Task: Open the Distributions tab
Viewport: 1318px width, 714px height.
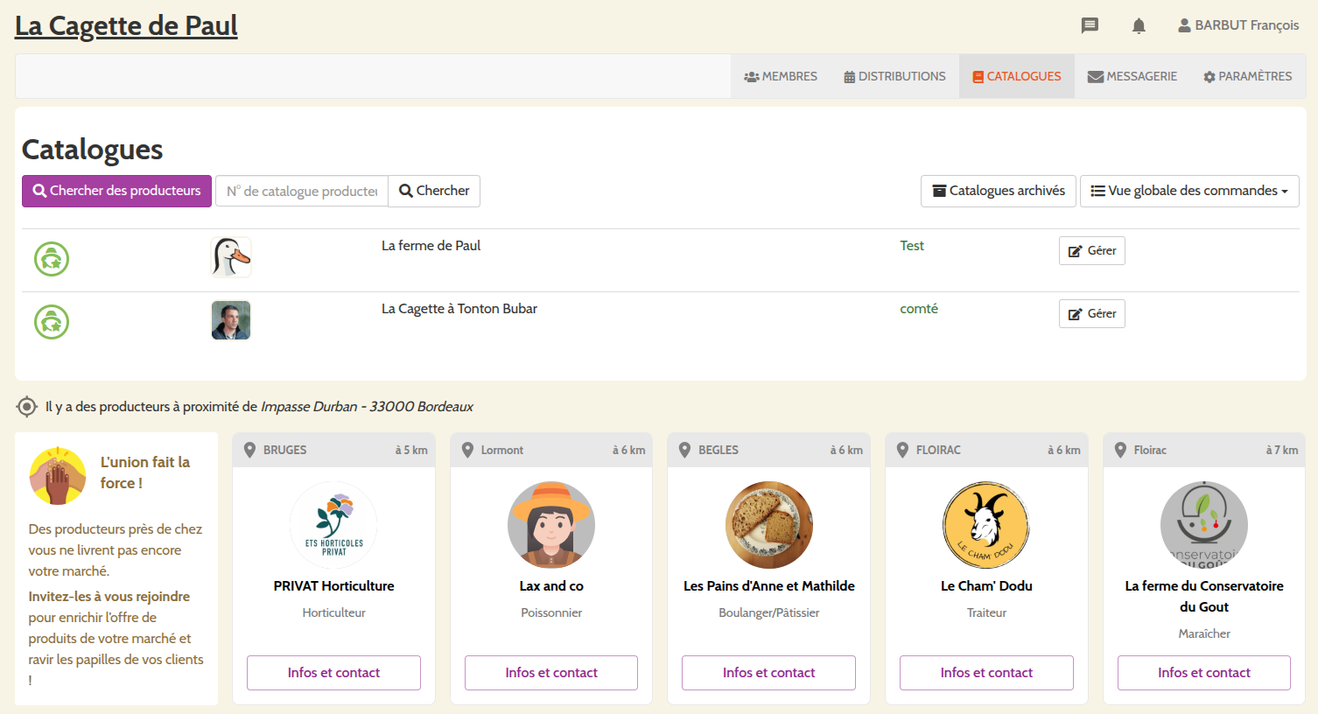Action: (894, 76)
